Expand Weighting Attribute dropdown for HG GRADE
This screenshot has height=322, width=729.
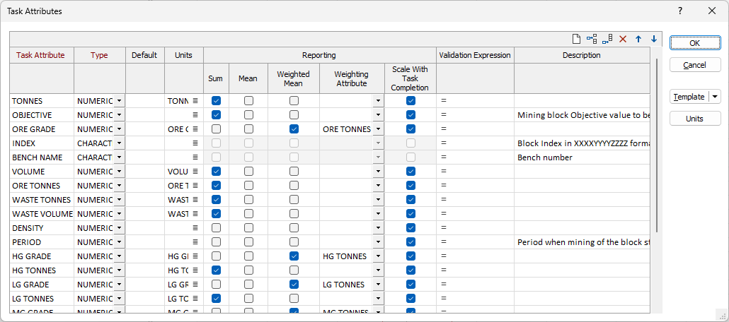coord(379,256)
